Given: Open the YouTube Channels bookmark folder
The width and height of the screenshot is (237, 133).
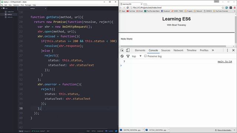Looking at the screenshot, I should pyautogui.click(x=221, y=11).
